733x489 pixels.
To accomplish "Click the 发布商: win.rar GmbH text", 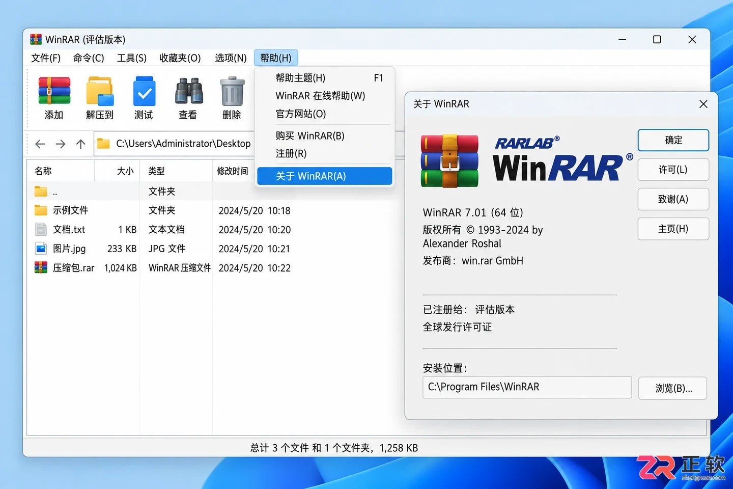I will click(x=473, y=261).
